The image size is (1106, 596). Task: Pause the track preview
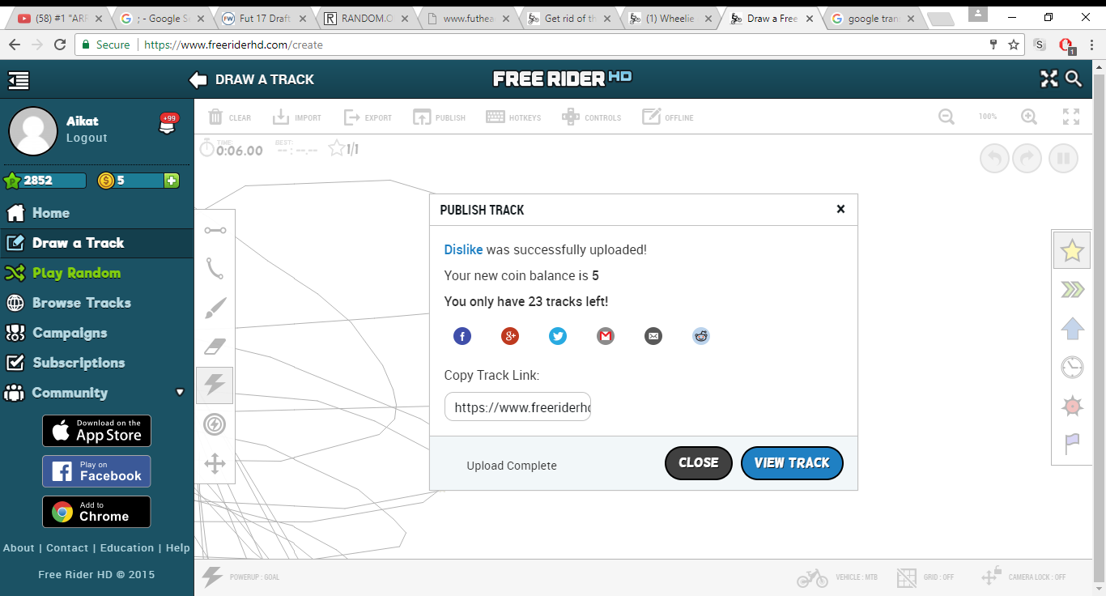1063,158
